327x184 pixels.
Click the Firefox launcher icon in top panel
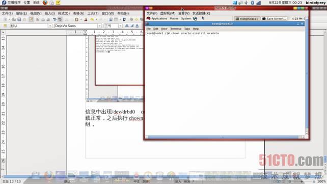pos(45,3)
